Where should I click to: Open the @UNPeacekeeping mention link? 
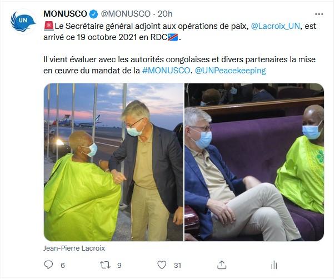(x=231, y=71)
